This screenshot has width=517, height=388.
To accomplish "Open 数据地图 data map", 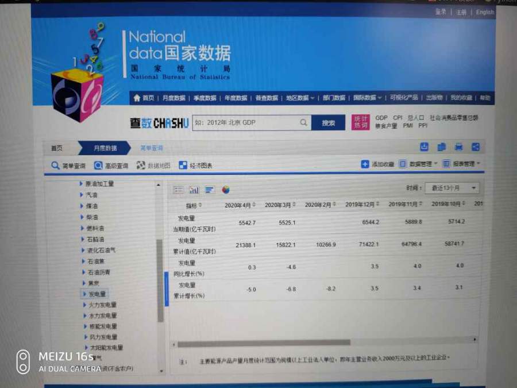I will 153,166.
